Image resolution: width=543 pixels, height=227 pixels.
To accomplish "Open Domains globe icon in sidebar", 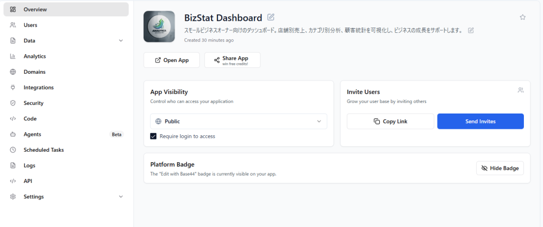I will pyautogui.click(x=13, y=72).
